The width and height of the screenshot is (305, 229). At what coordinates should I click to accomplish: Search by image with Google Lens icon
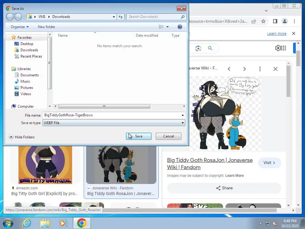coord(198,48)
